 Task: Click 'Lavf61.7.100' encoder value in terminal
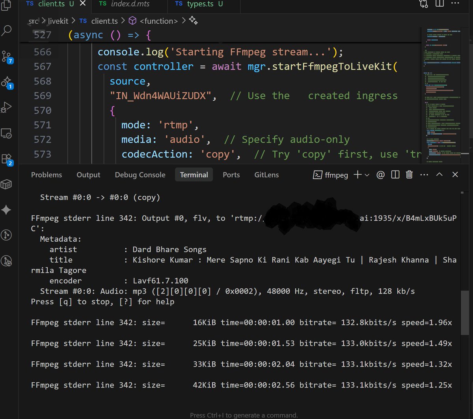point(160,281)
